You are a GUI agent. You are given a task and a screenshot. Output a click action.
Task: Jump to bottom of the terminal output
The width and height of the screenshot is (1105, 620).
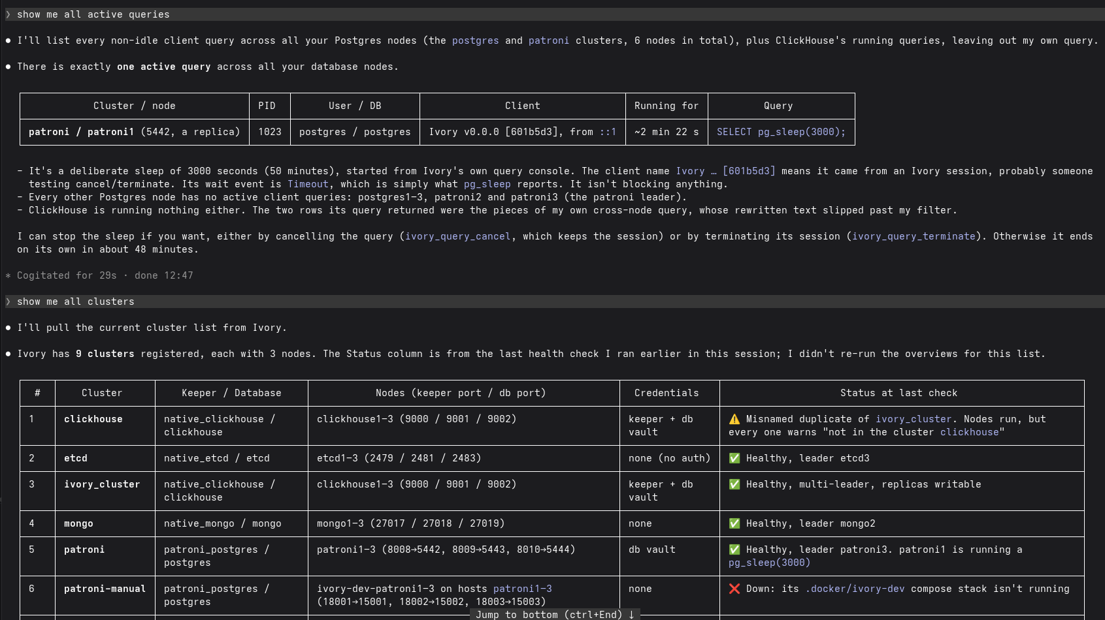555,615
